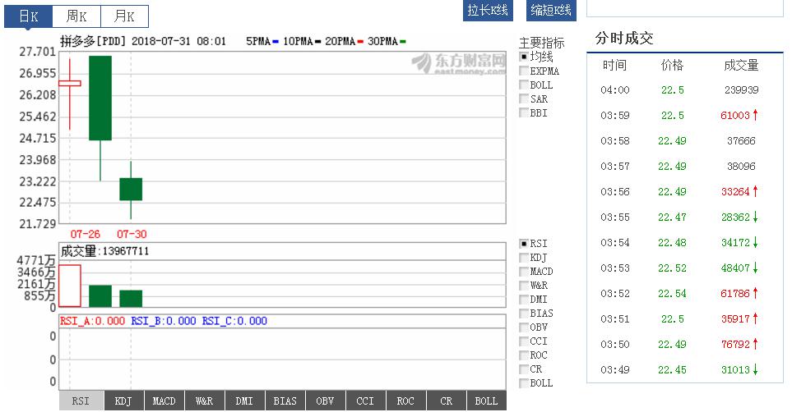Open the BIAS tab in bottom bar
This screenshot has height=412, width=792.
click(285, 401)
